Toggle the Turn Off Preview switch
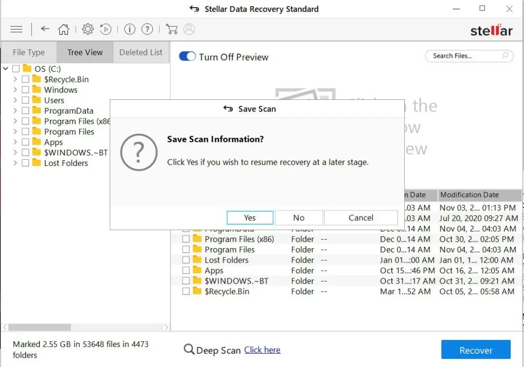524x367 pixels. [187, 56]
